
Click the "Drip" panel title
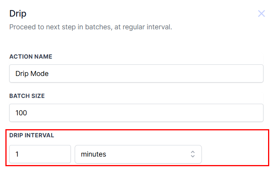click(18, 14)
